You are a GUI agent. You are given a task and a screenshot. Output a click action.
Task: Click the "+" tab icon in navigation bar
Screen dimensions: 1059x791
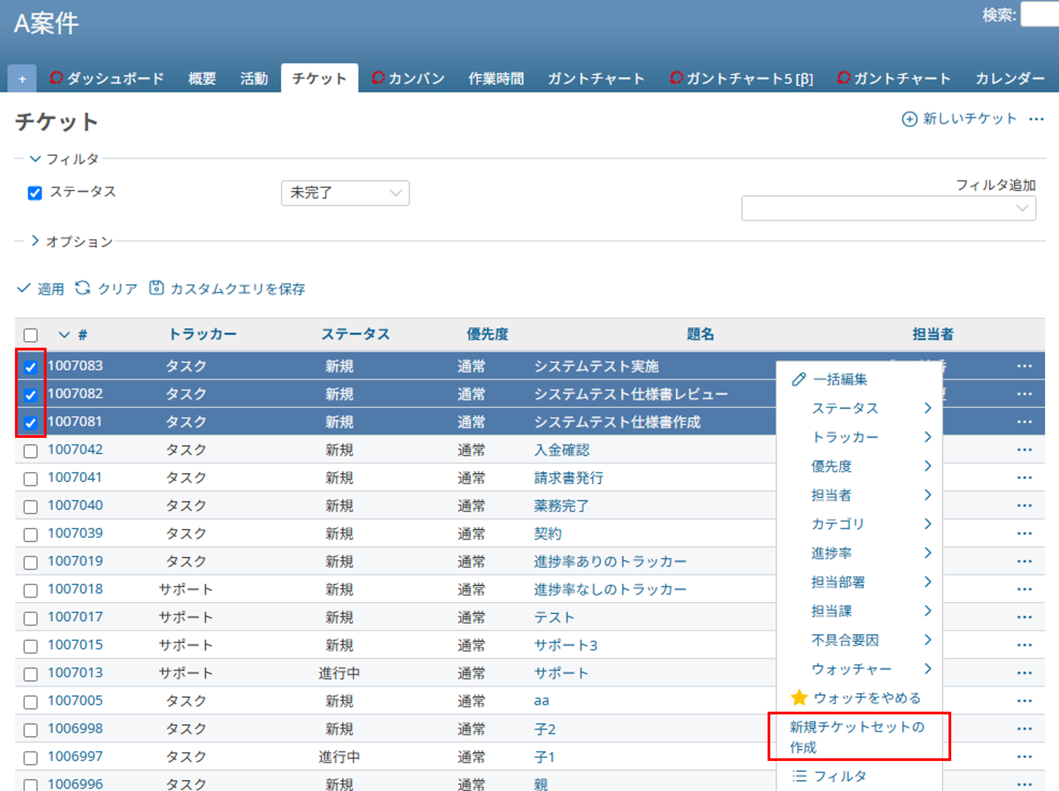point(22,79)
